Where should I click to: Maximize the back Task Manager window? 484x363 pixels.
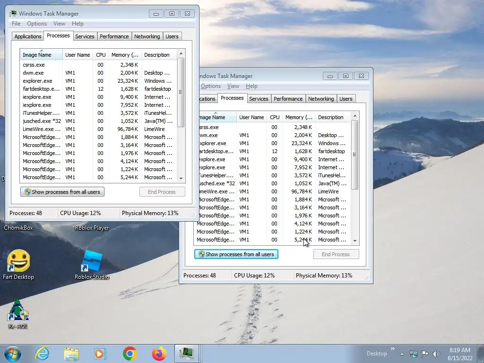[x=172, y=14]
